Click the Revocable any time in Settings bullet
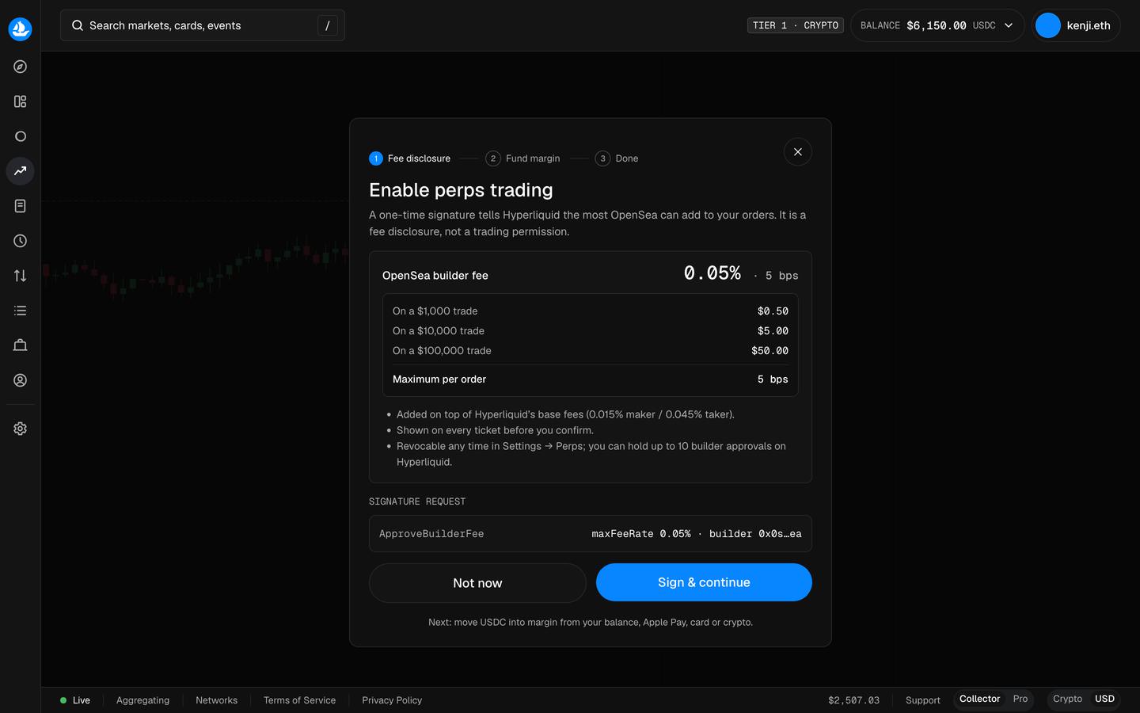1140x713 pixels. point(591,454)
